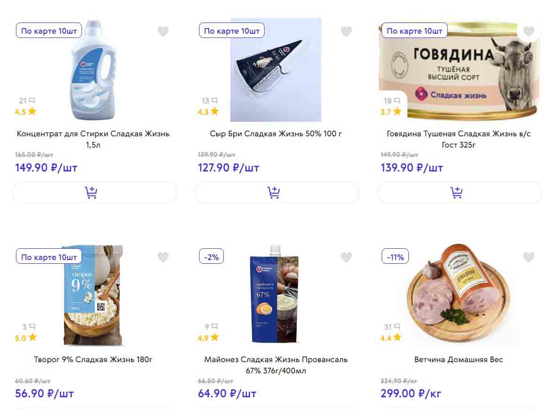Toggle favorite heart on mayonnaise
The height and width of the screenshot is (409, 553).
[346, 257]
